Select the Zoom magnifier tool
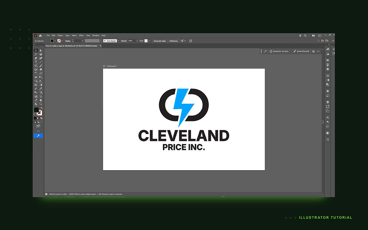The height and width of the screenshot is (230, 368). (x=41, y=104)
